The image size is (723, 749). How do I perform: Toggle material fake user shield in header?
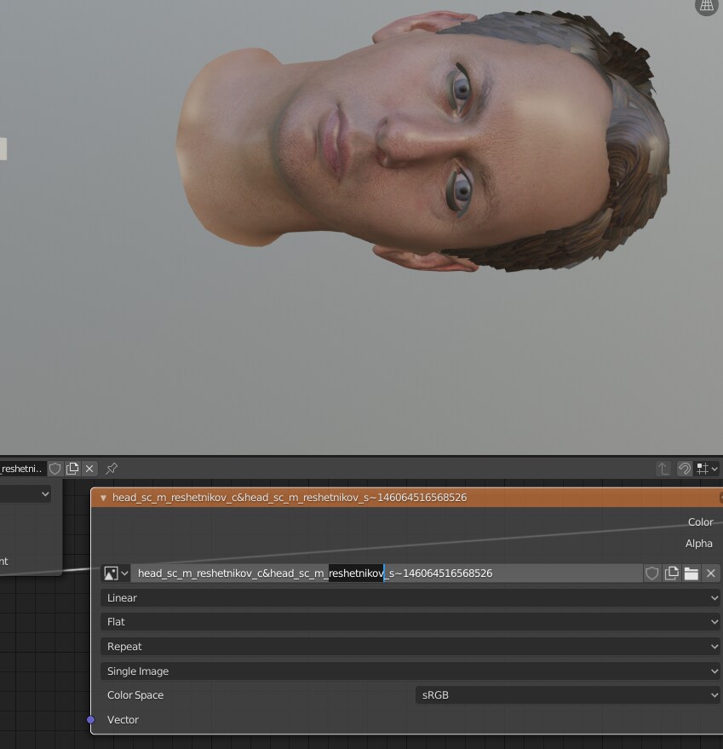pyautogui.click(x=55, y=469)
